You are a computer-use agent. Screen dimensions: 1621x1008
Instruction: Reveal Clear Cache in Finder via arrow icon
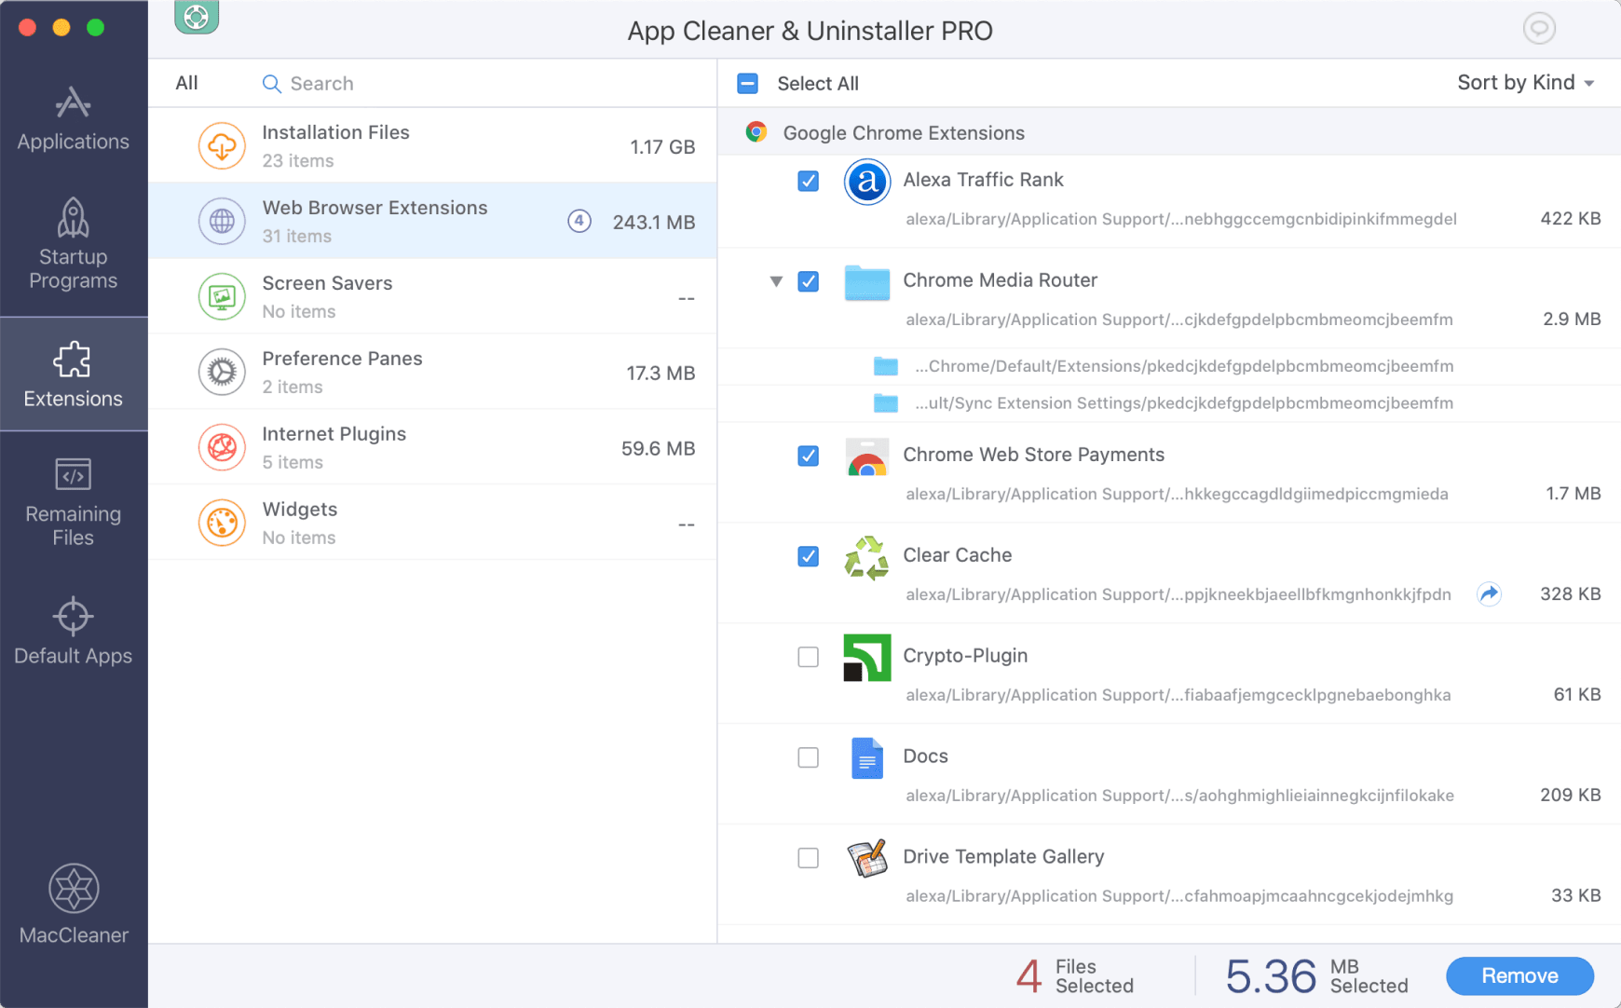(x=1490, y=593)
